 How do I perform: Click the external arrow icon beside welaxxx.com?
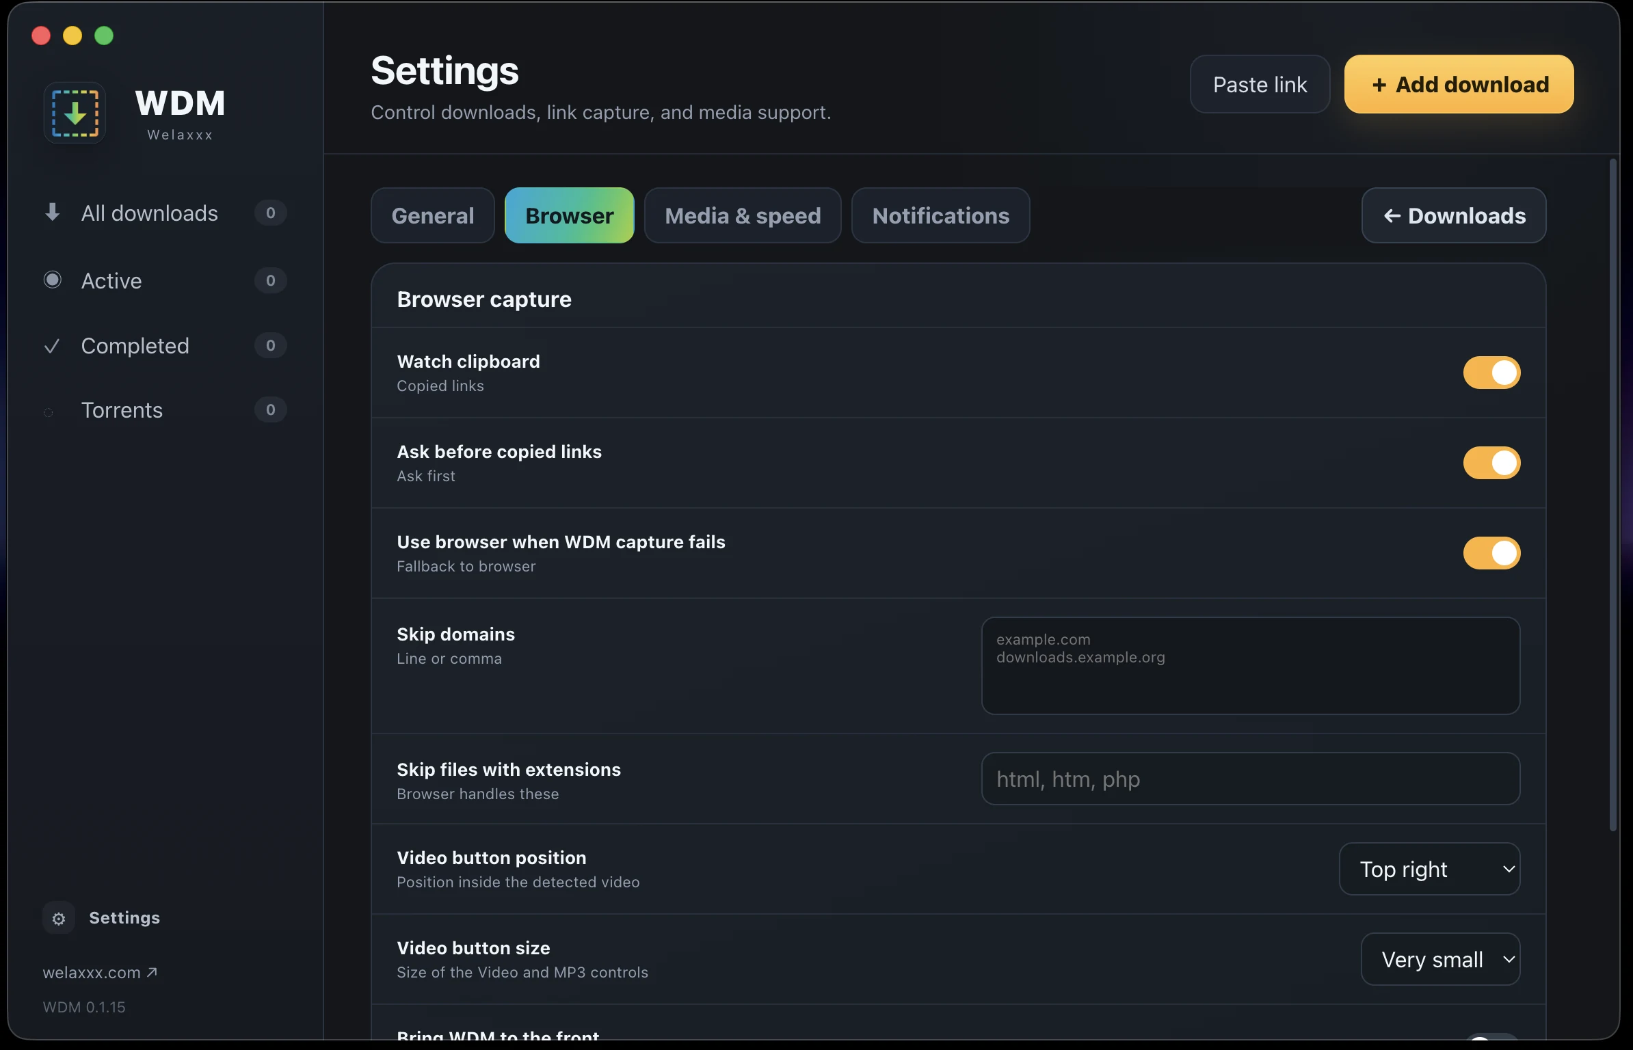tap(152, 971)
